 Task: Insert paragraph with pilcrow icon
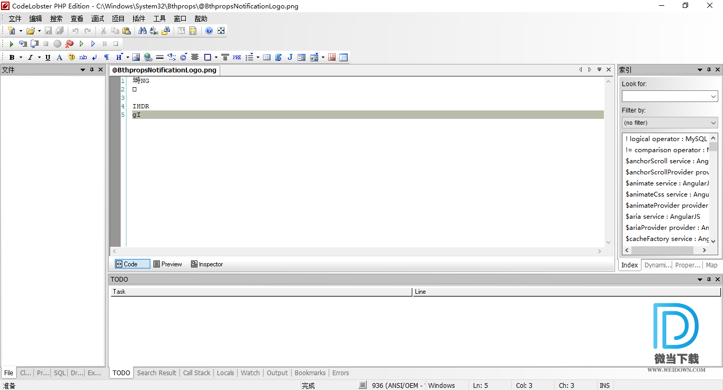[106, 57]
